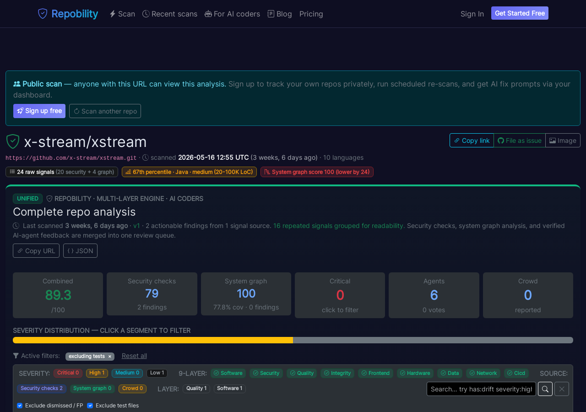
Task: Filter by Crowd 0 source
Action: (132, 389)
